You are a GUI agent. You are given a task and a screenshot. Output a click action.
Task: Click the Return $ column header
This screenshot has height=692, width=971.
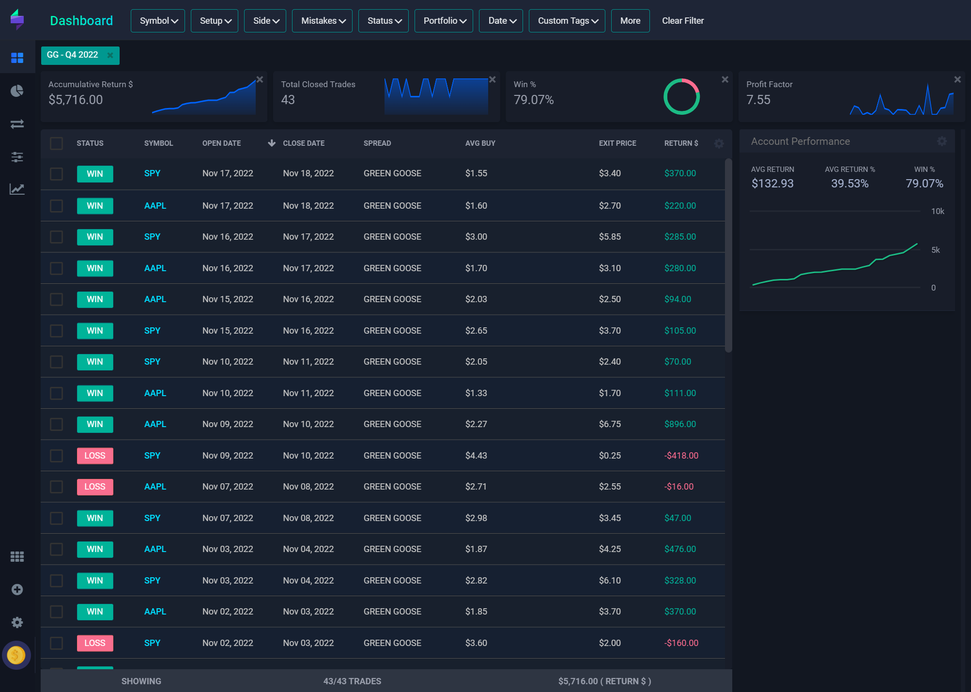click(681, 143)
